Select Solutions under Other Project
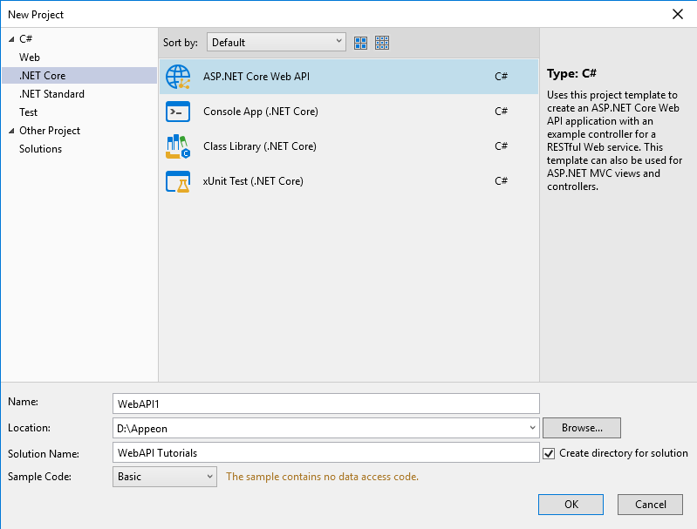The width and height of the screenshot is (697, 529). tap(40, 149)
